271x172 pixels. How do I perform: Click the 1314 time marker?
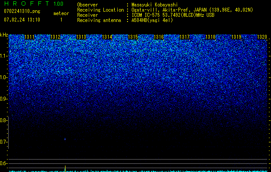pyautogui.click(x=107, y=37)
